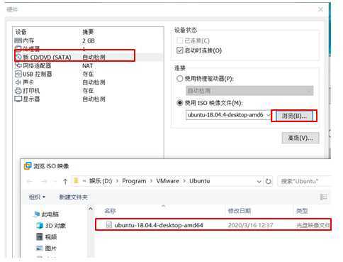Screen dimensions: 343x262
Task: Select the 显示器 display row
Action: [x=88, y=99]
